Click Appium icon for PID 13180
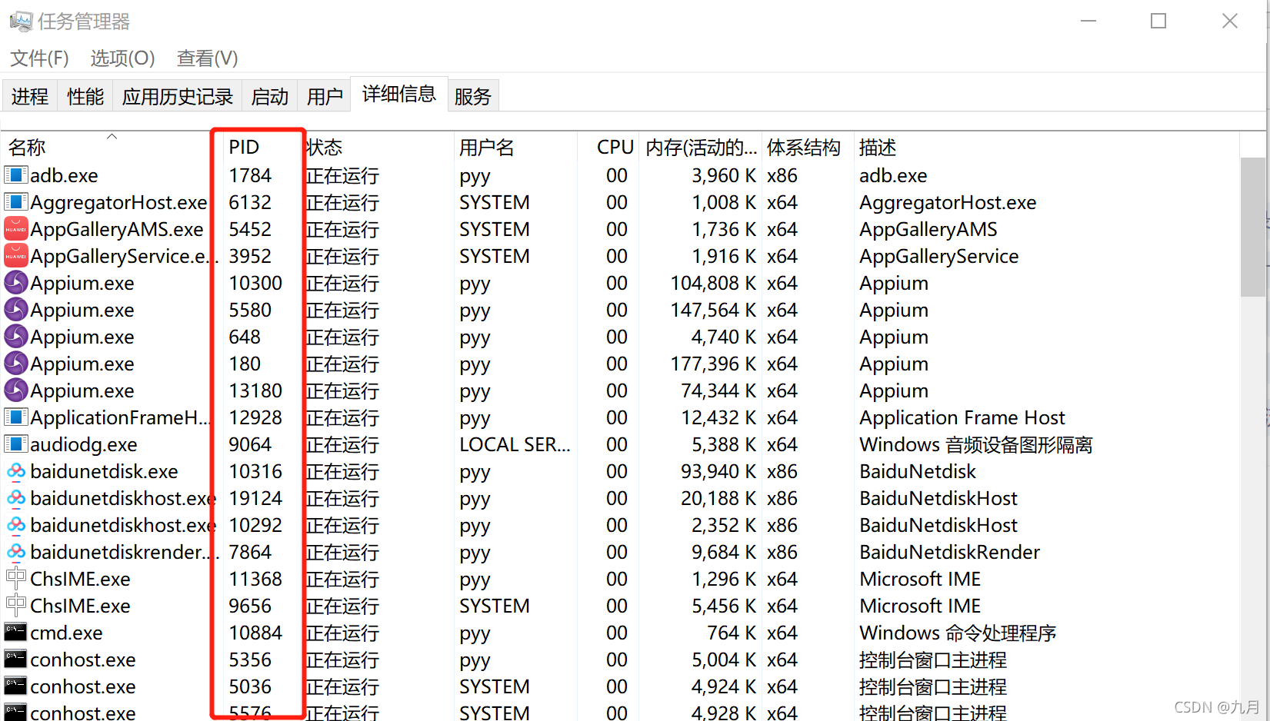This screenshot has width=1270, height=721. coord(16,390)
